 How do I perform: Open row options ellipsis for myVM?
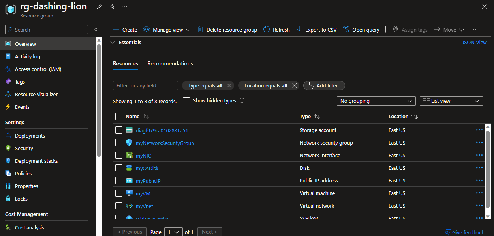click(x=479, y=193)
